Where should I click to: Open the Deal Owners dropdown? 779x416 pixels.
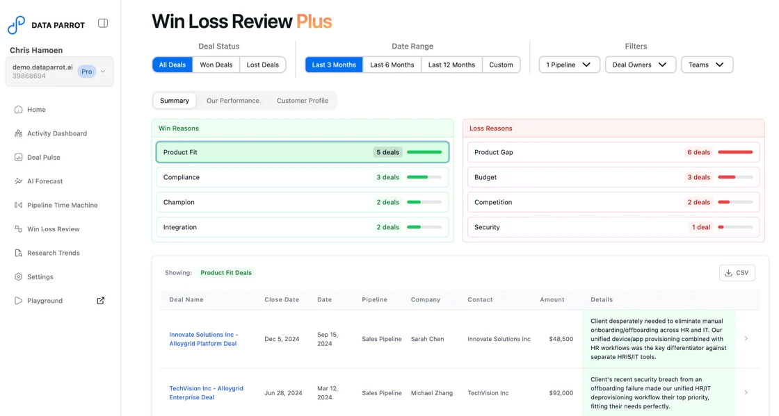click(x=640, y=64)
